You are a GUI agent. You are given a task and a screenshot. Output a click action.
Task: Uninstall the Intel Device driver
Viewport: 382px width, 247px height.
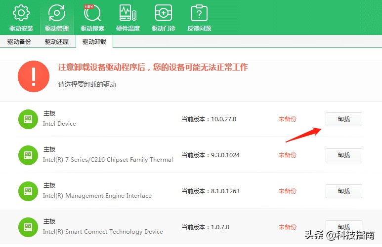click(344, 119)
